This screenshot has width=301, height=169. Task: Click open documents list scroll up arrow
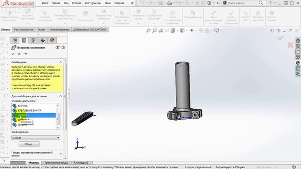pyautogui.click(x=58, y=106)
